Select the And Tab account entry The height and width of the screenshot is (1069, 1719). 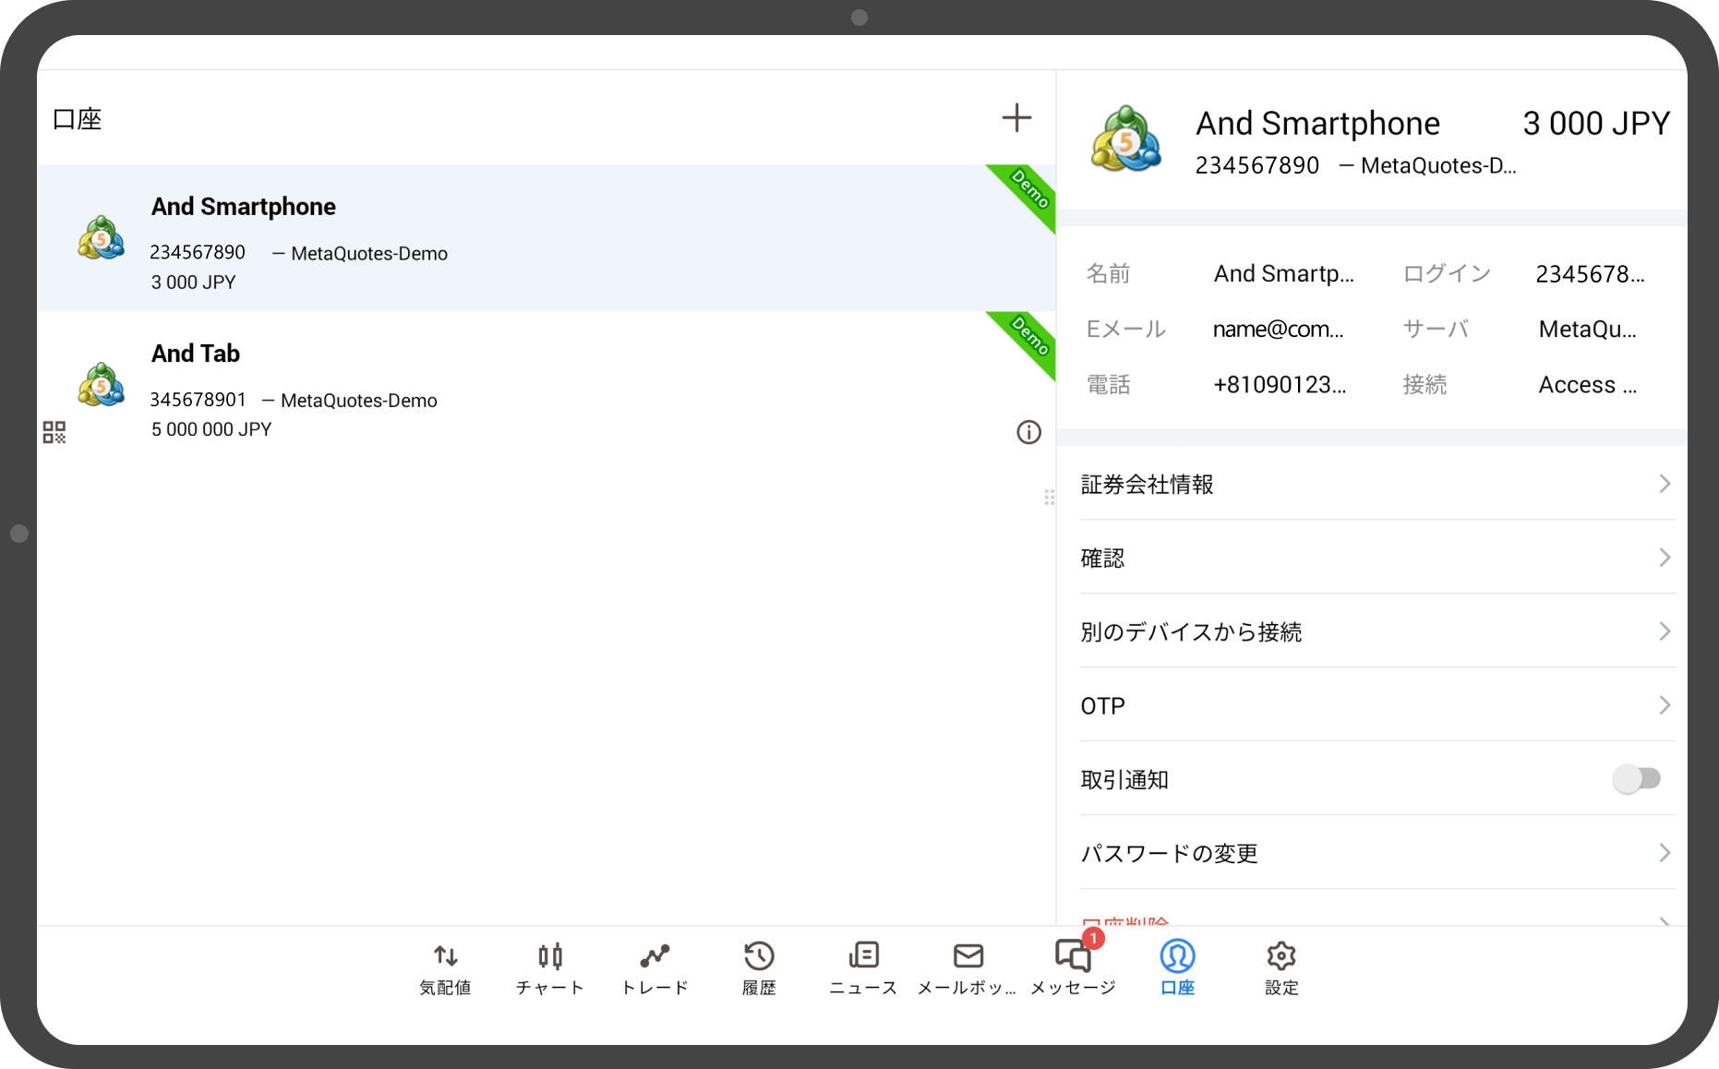[517, 388]
